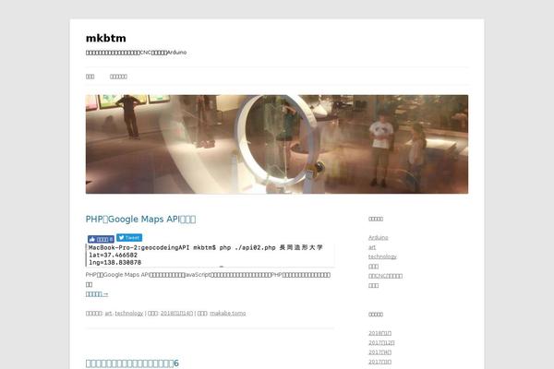The height and width of the screenshot is (369, 554).
Task: Click the Facebook thumbs-up Like button
Action: point(101,239)
